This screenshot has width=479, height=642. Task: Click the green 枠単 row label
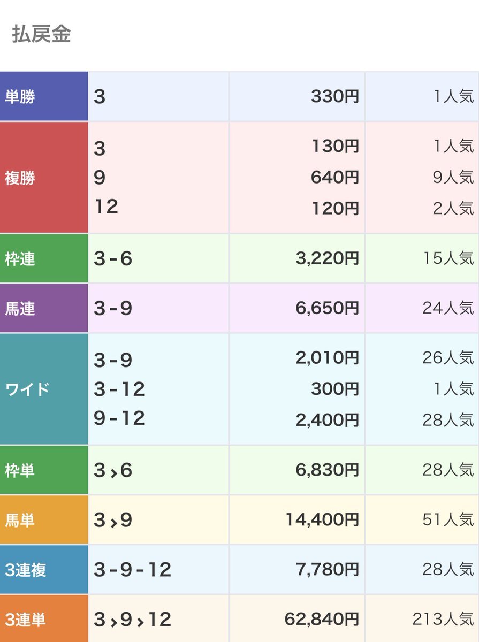tap(44, 470)
